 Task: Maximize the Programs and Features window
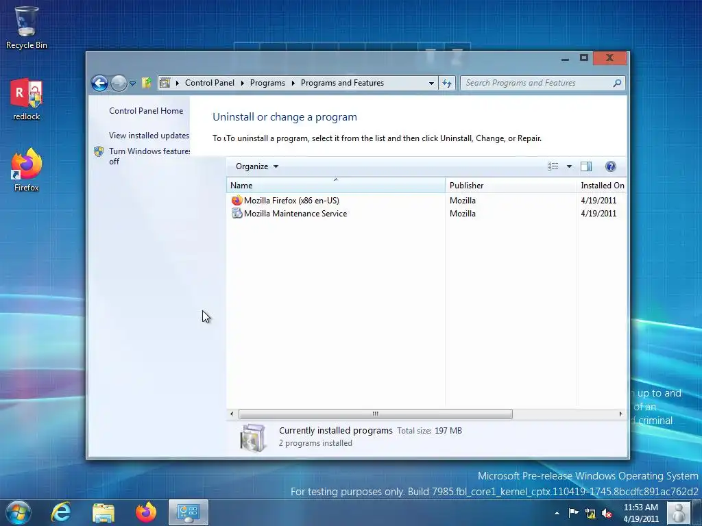tap(584, 58)
